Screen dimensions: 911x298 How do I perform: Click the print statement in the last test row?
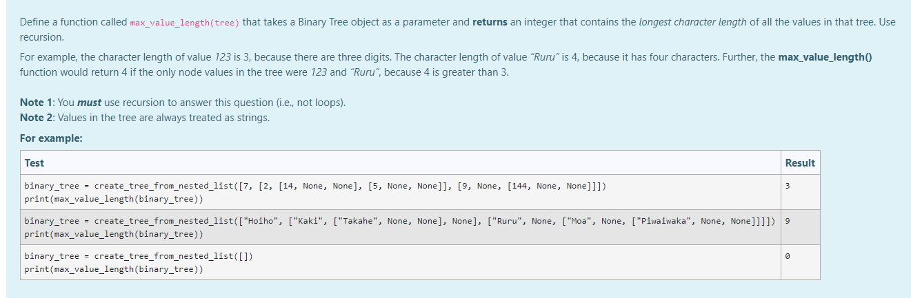(x=114, y=269)
